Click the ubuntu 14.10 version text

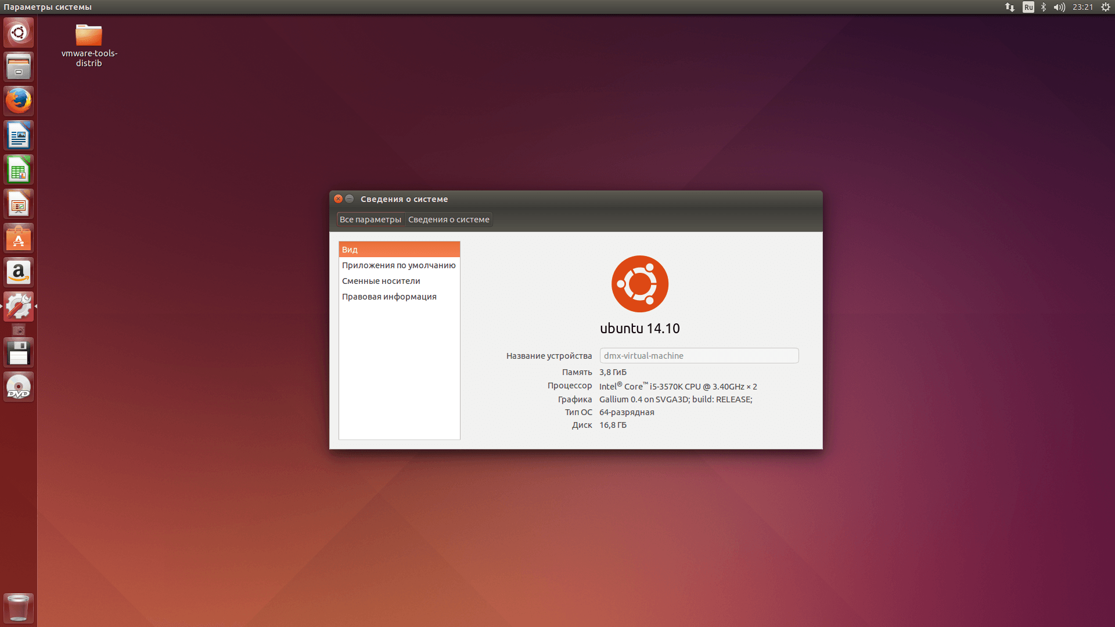tap(640, 329)
